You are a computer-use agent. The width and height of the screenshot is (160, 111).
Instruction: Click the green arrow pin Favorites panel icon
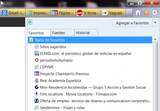(30, 22)
